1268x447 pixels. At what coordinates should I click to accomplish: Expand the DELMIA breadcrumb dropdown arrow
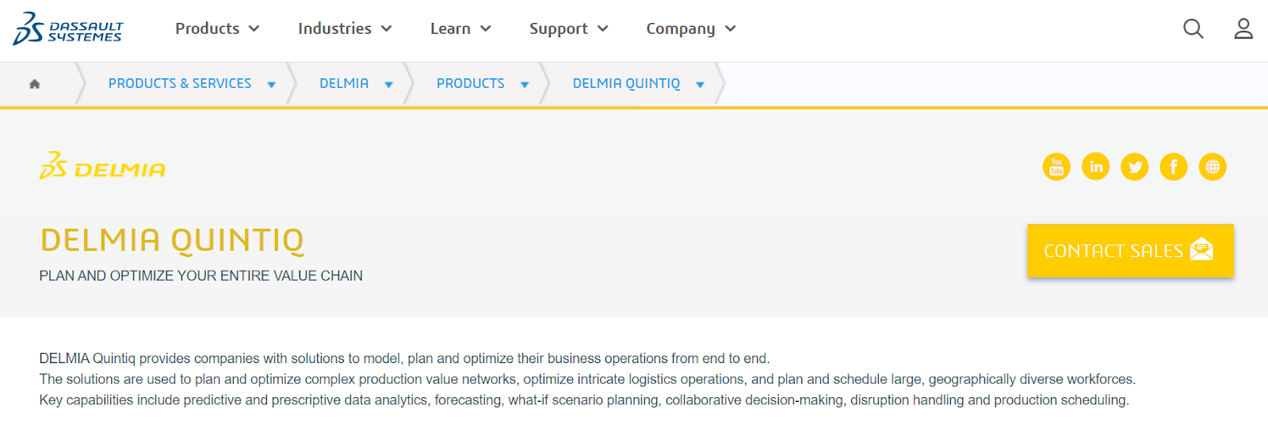tap(389, 85)
